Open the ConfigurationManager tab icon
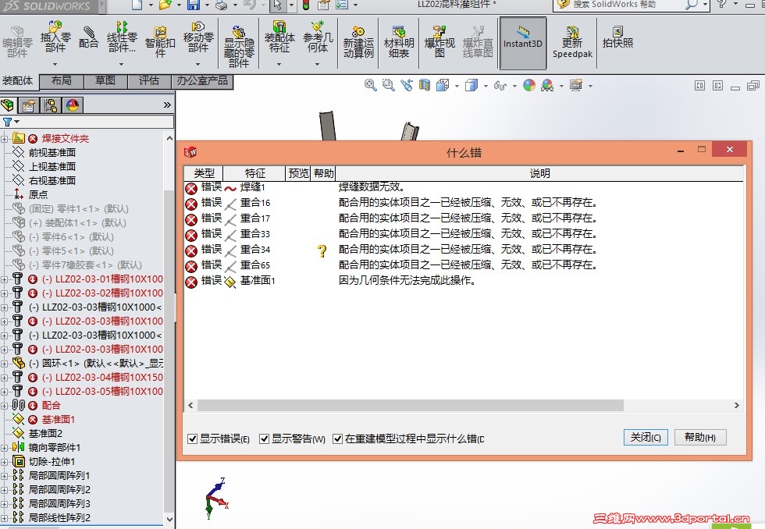Viewport: 765px width, 529px height. 51,105
